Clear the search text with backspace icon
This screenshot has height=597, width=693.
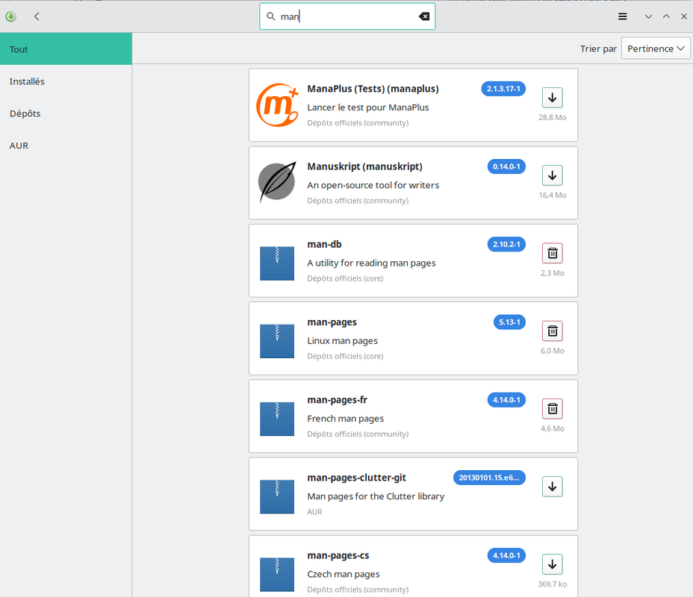(424, 16)
